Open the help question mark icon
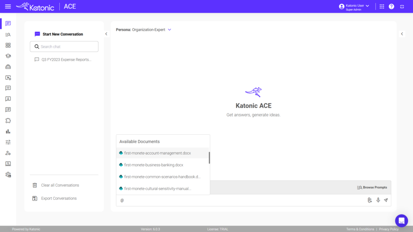The width and height of the screenshot is (413, 232). 391,6
